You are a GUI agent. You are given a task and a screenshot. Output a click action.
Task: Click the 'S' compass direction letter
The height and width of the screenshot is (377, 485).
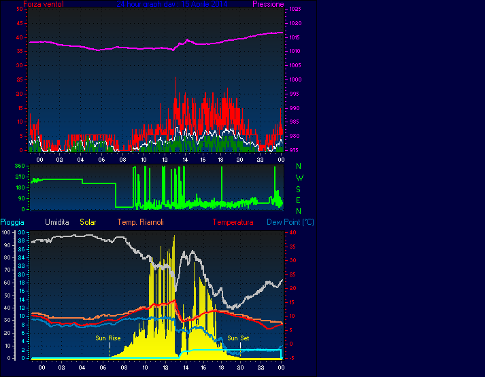(x=298, y=189)
